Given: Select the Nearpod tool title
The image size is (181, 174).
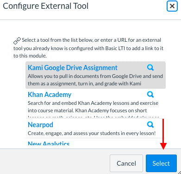Looking at the screenshot, I should [x=40, y=125].
